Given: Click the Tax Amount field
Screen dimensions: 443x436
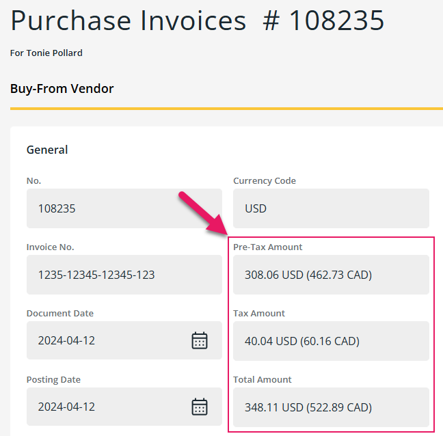Looking at the screenshot, I should click(331, 341).
